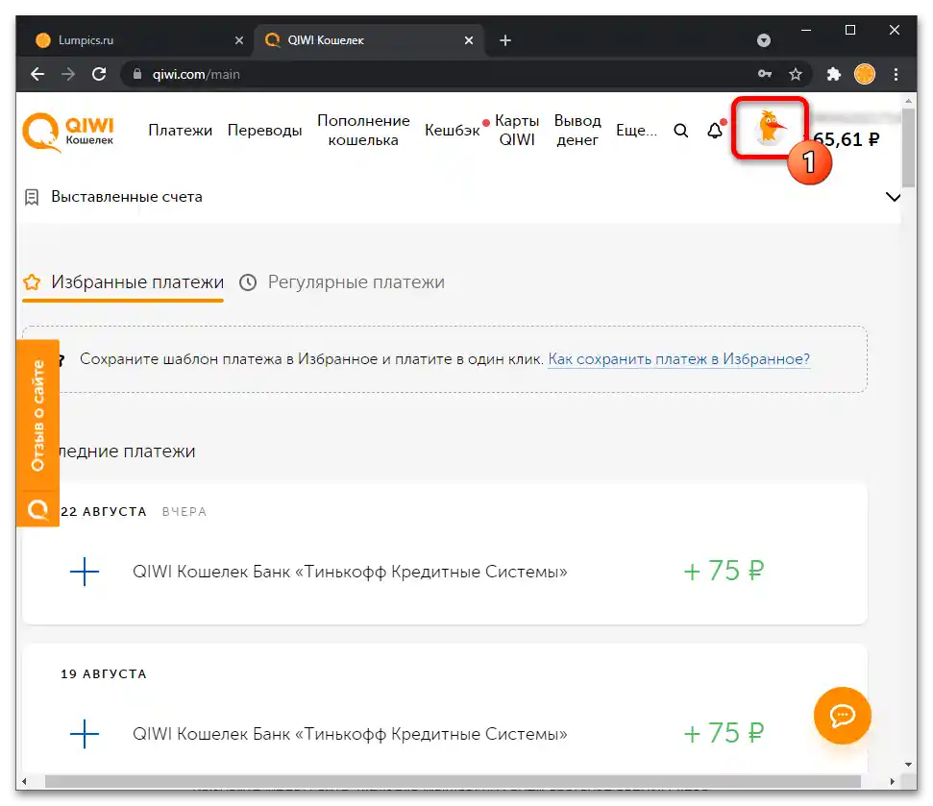Viewport: 933px width, 806px height.
Task: Click the vertical scrollbar thumb
Action: (x=908, y=148)
